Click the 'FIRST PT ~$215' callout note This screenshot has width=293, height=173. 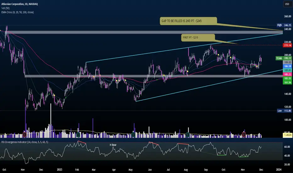(198, 38)
